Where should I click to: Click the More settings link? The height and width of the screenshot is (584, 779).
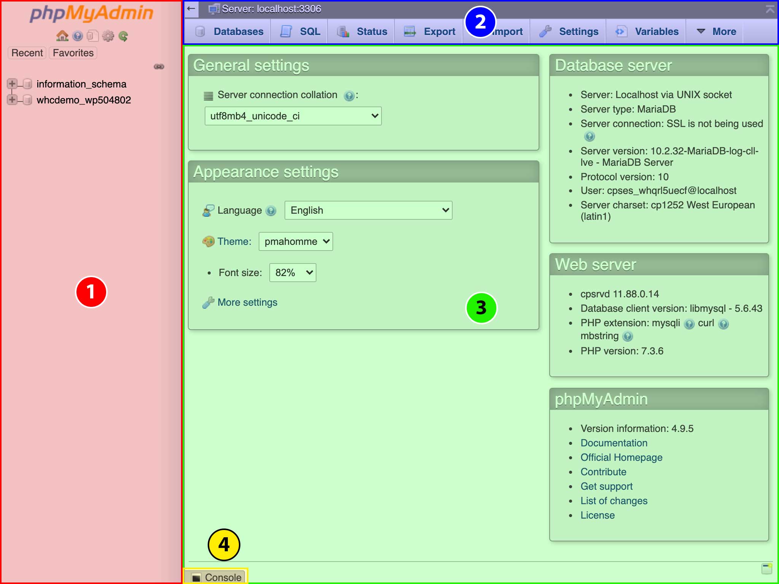(247, 302)
